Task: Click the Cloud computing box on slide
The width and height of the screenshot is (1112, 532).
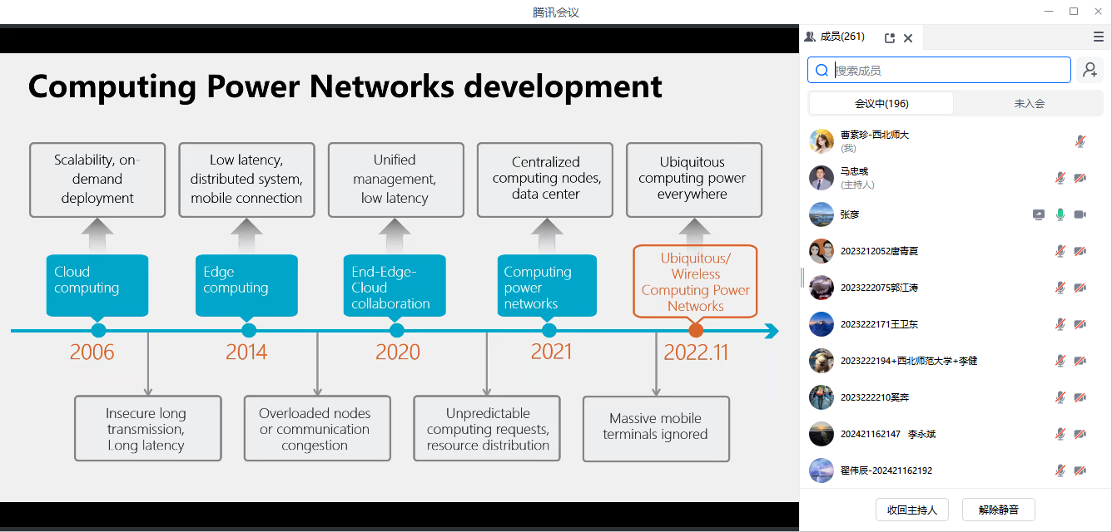Action: 97,285
